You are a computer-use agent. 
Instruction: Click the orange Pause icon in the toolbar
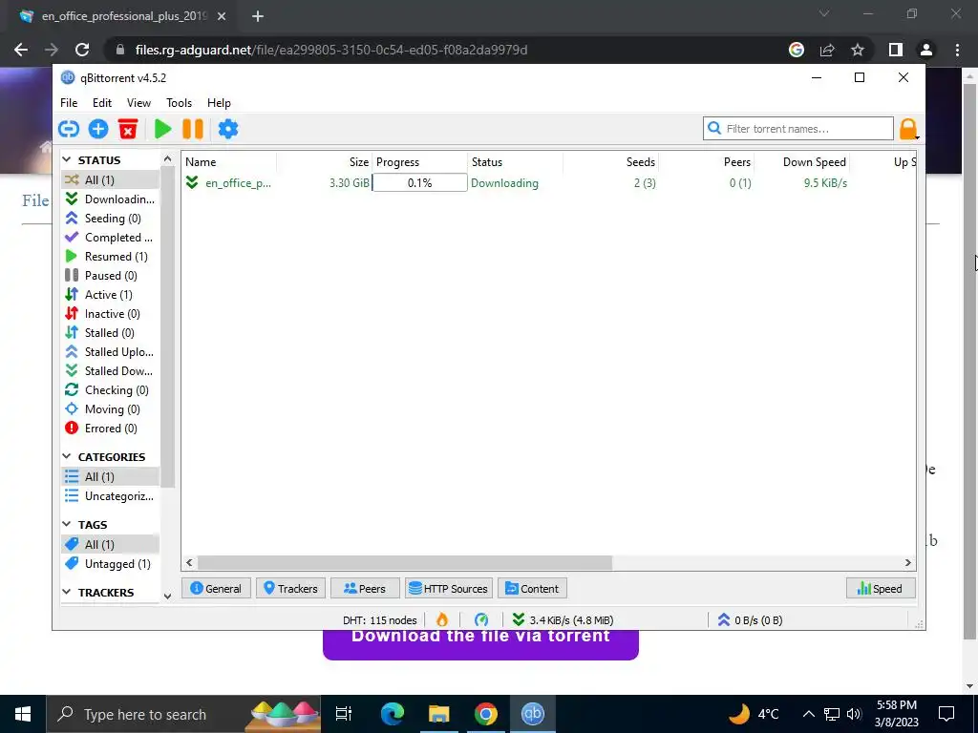pos(193,129)
